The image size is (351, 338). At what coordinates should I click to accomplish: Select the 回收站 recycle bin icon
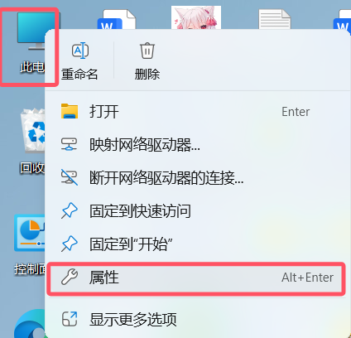coord(32,142)
